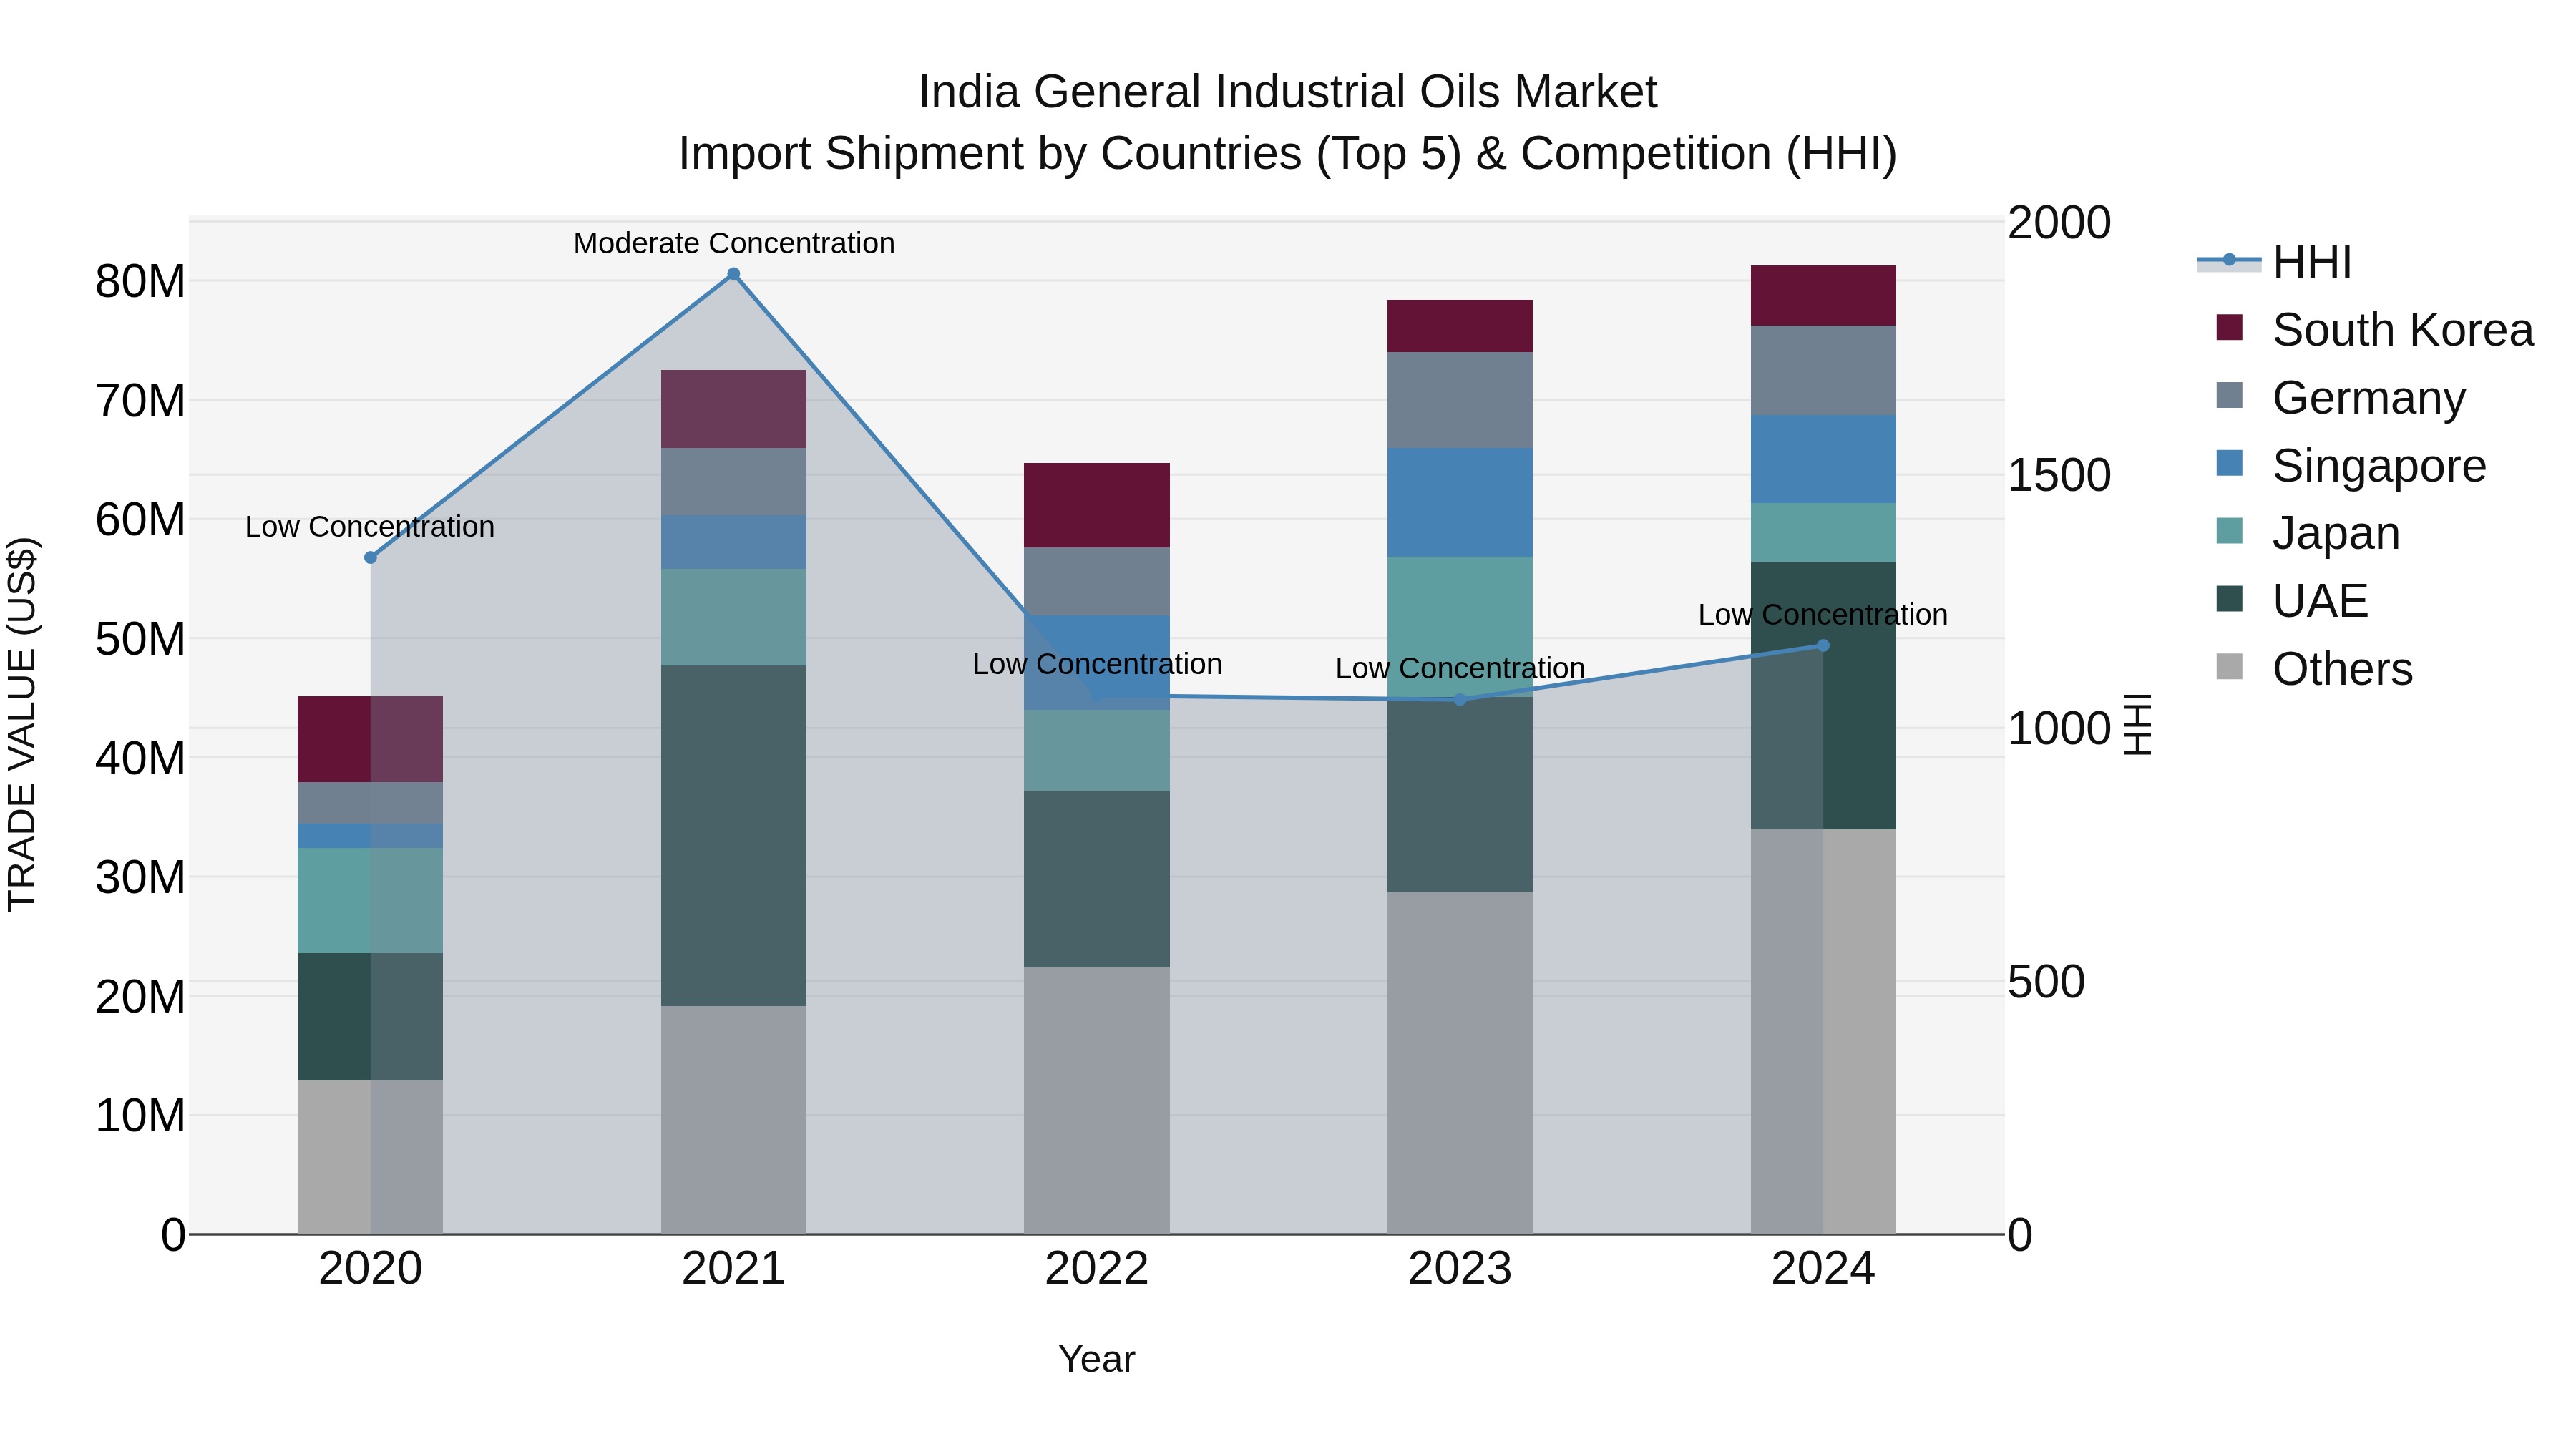Click the 2021 HHI data point marker
2576x1449 pixels.
(x=734, y=274)
